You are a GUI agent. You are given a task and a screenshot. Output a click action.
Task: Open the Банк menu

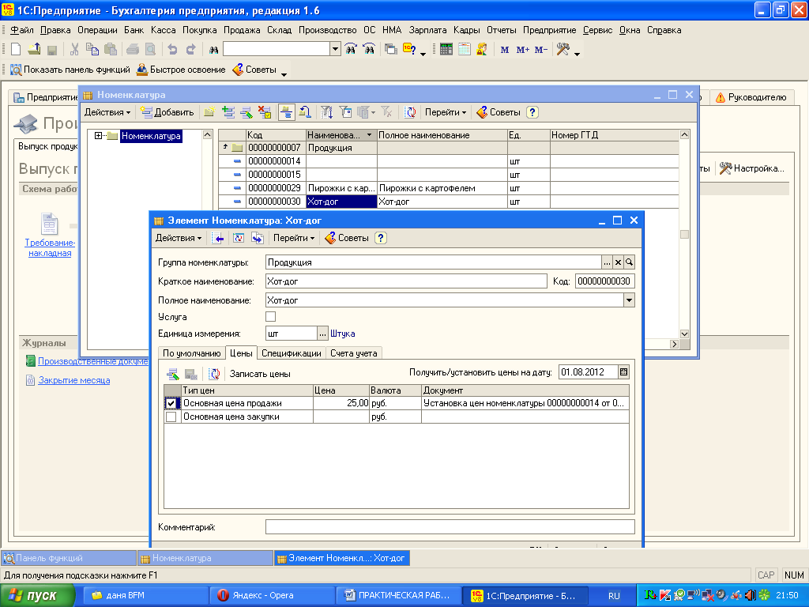tap(134, 30)
